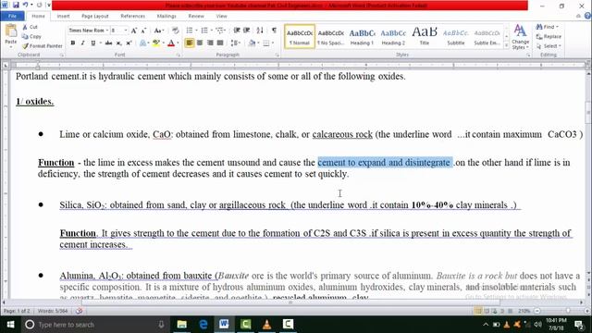Activate the Format Painter brush

pyautogui.click(x=42, y=45)
